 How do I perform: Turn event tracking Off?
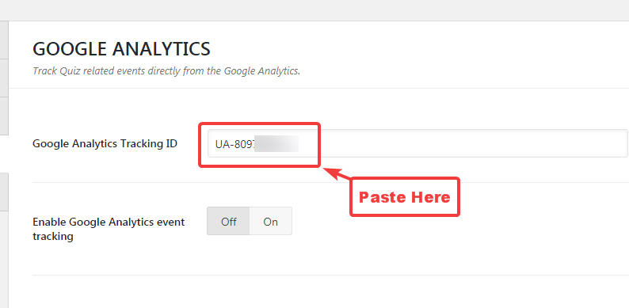[228, 222]
